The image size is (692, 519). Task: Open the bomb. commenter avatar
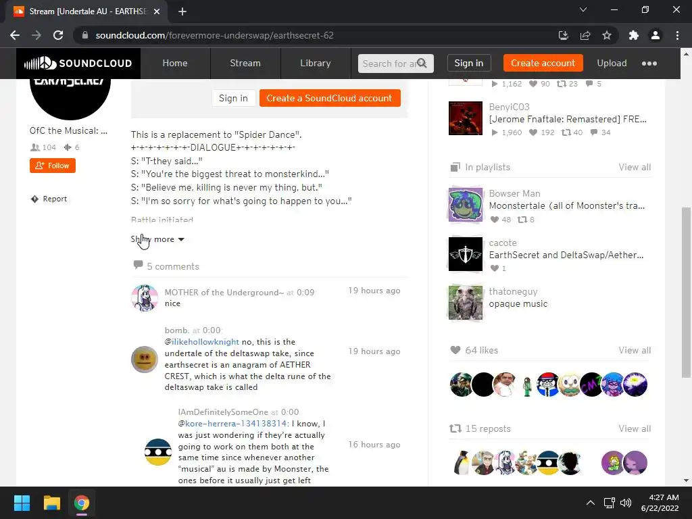pos(145,360)
